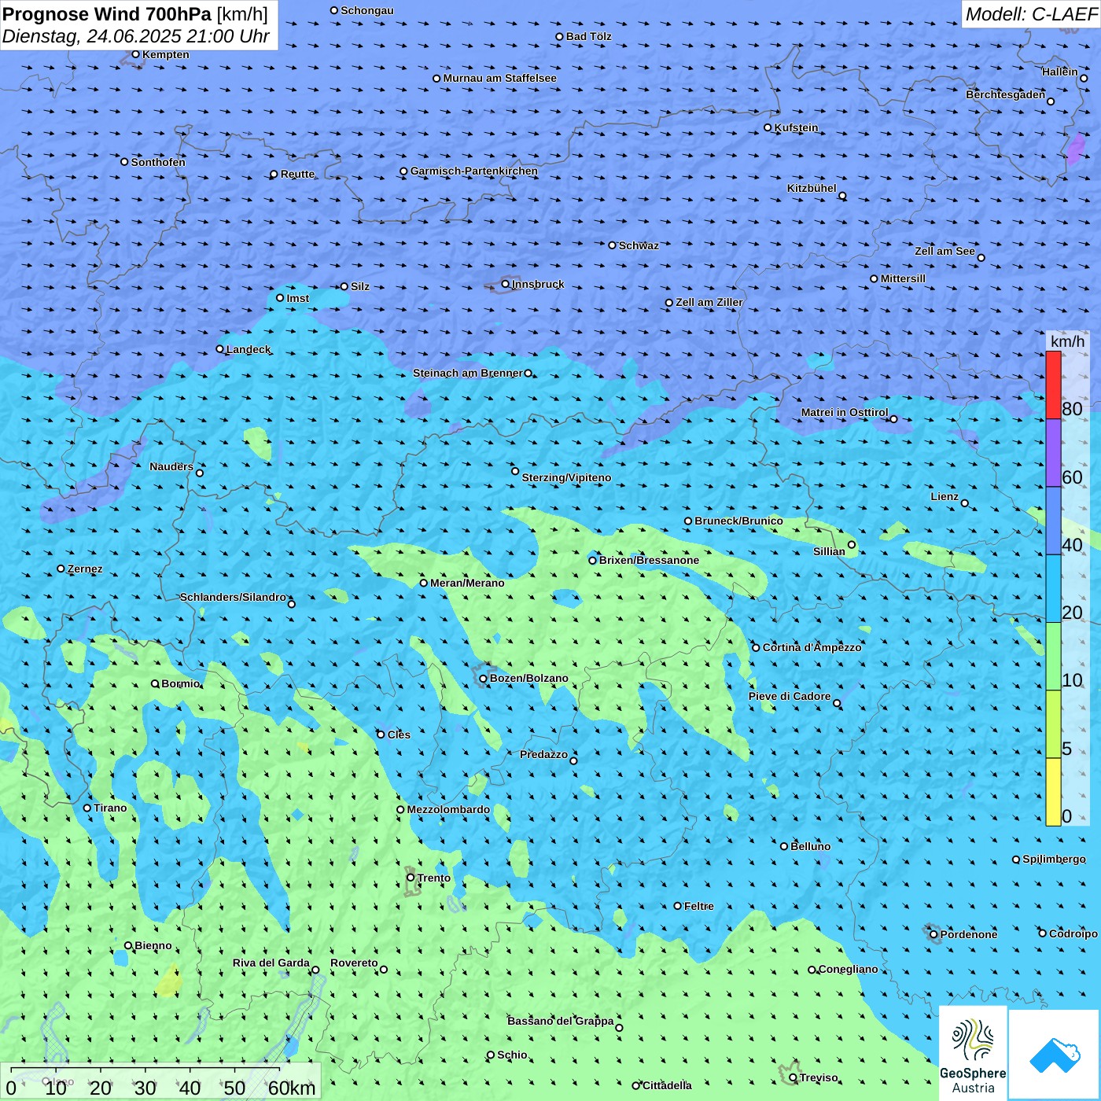Click the 'Bassano del Grappa' label

point(561,1021)
